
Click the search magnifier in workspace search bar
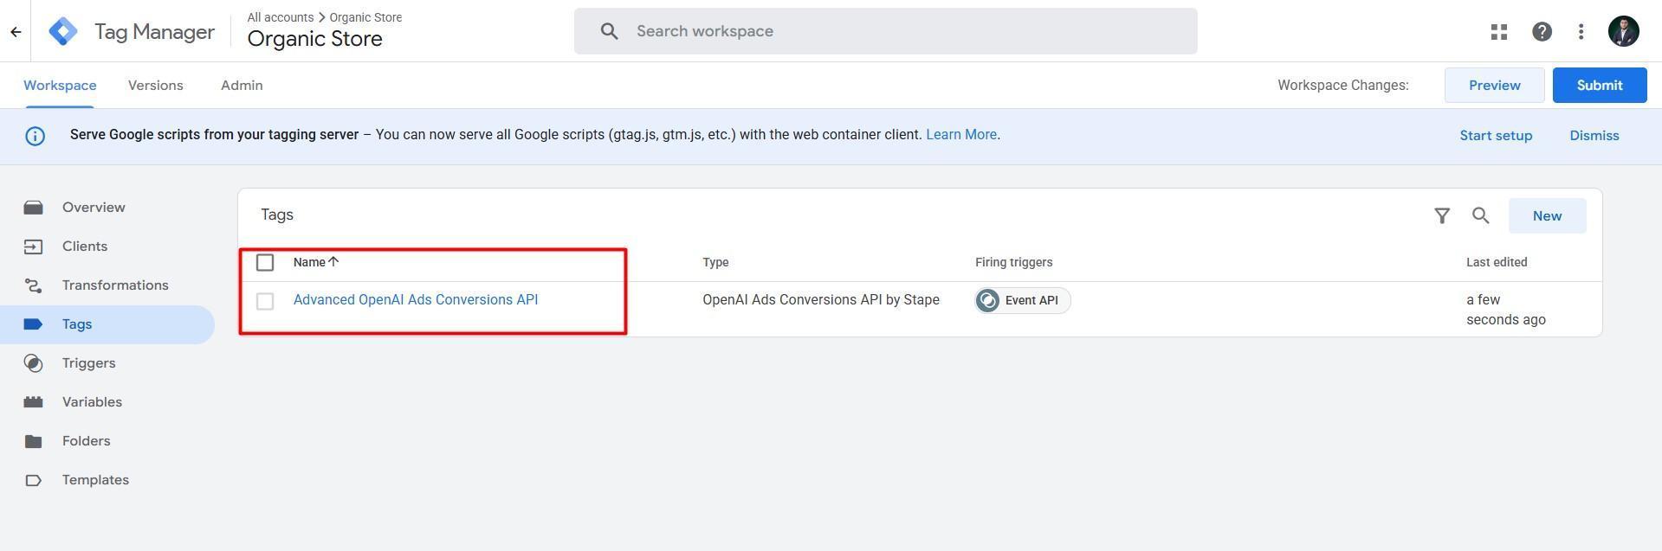610,31
